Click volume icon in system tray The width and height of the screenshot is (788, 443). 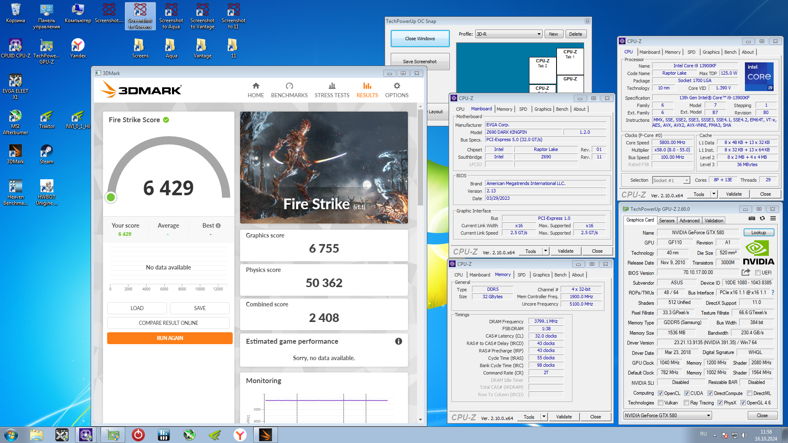(744, 435)
